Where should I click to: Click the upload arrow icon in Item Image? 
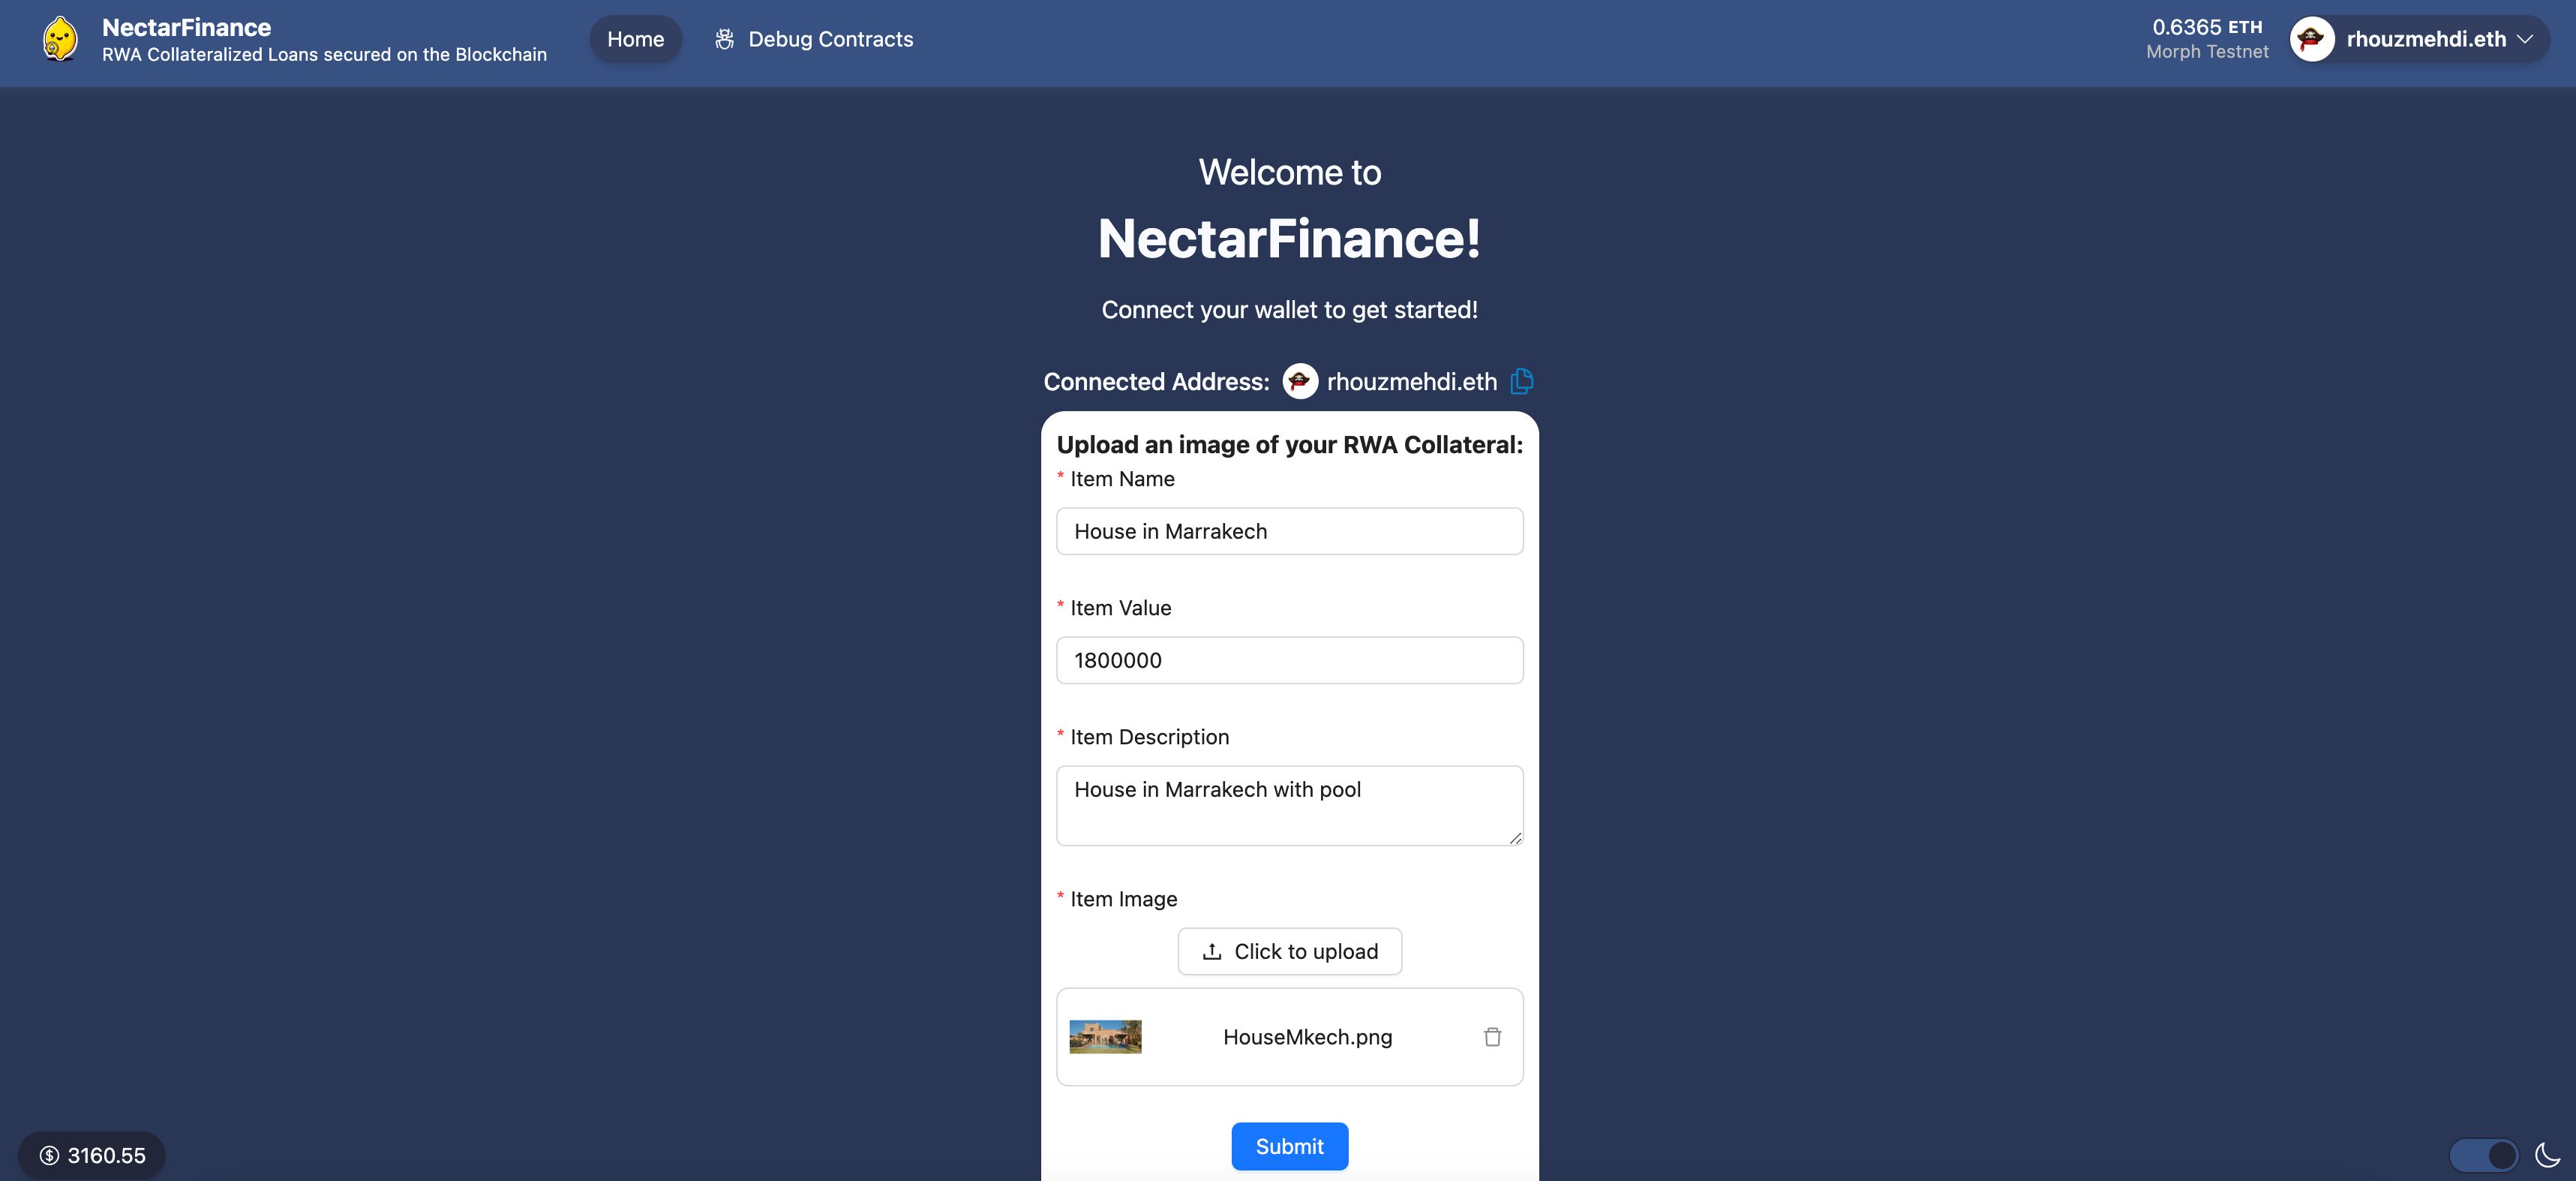pos(1212,951)
